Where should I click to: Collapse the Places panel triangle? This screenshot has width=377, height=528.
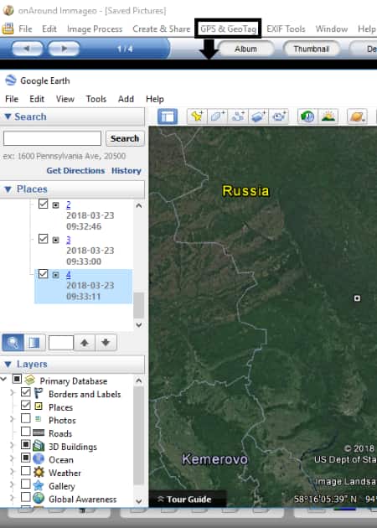(x=8, y=189)
